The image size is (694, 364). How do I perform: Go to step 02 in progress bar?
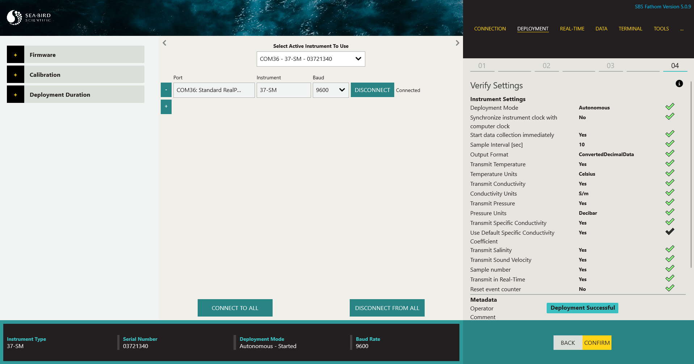(x=546, y=66)
